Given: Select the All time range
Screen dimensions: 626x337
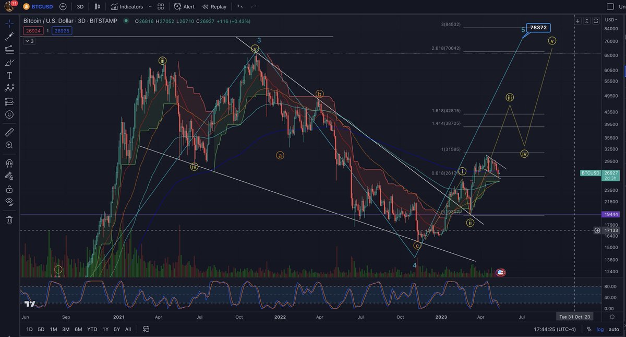Looking at the screenshot, I should (128, 329).
